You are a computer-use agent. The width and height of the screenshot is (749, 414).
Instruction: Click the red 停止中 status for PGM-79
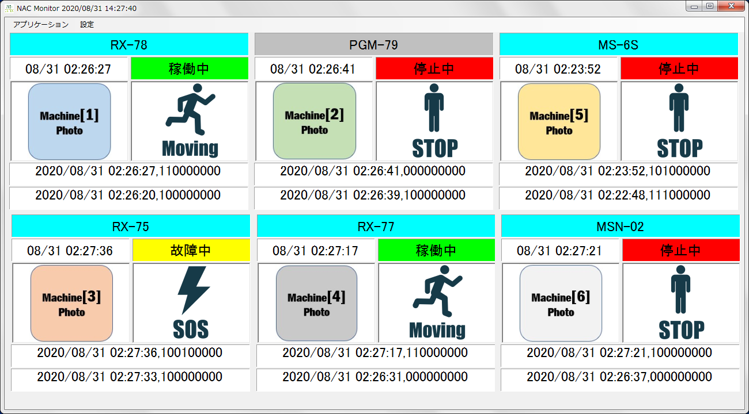434,68
